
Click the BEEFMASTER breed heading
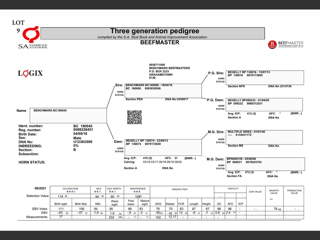coord(160,42)
